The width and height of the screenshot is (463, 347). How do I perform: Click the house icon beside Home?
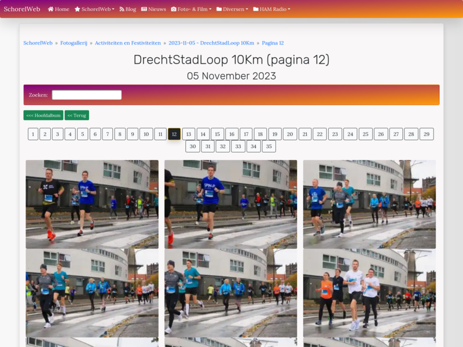tap(51, 9)
